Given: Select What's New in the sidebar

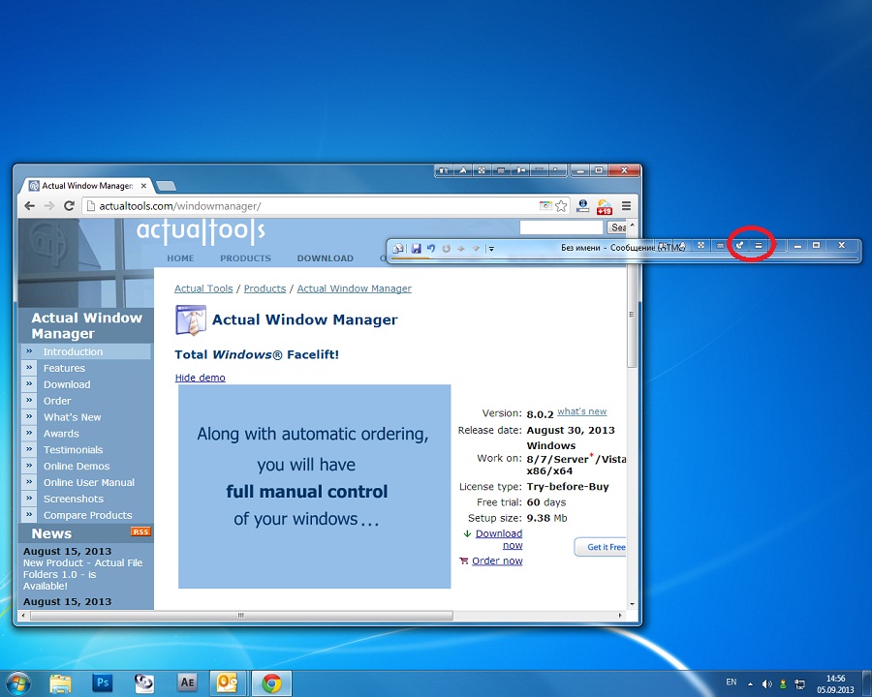Looking at the screenshot, I should point(73,417).
